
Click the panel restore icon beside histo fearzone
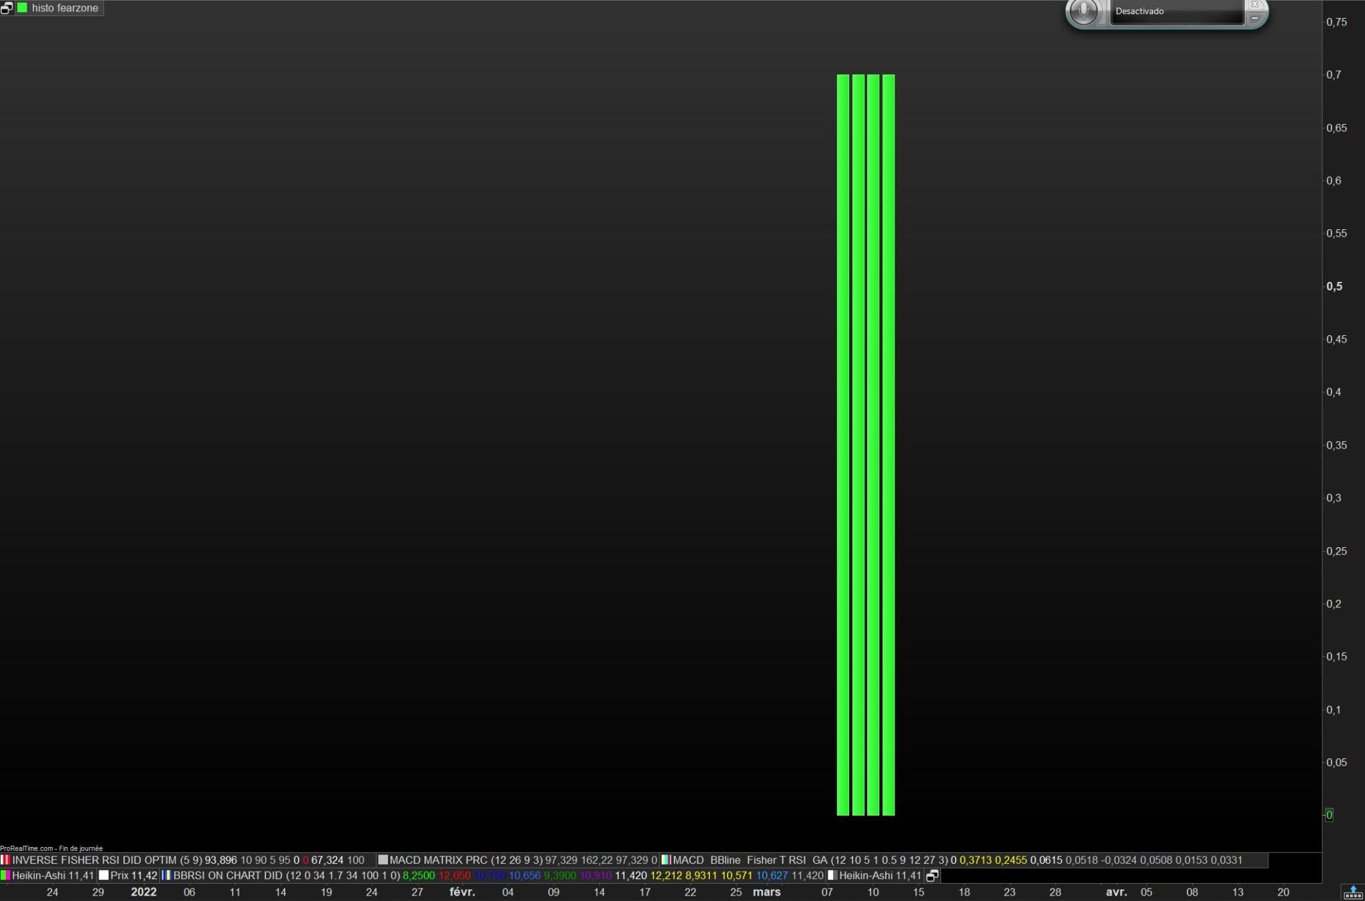point(7,8)
